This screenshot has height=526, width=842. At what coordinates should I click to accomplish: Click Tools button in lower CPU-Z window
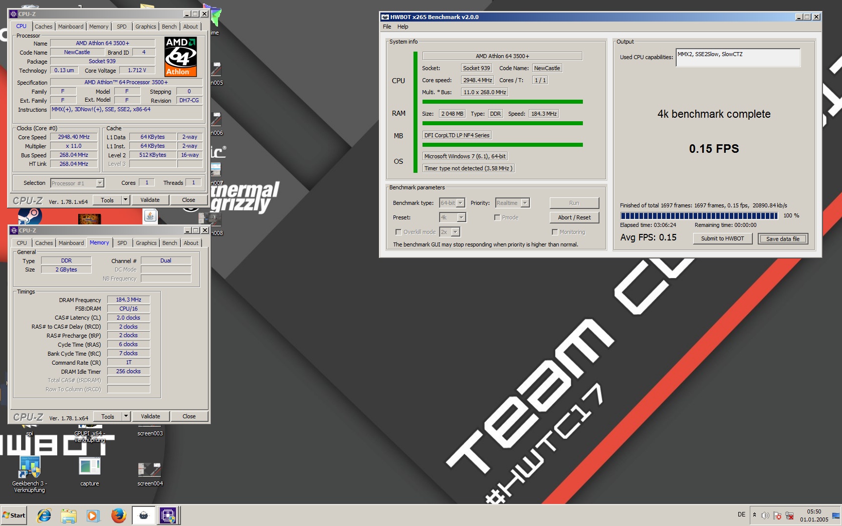[108, 416]
